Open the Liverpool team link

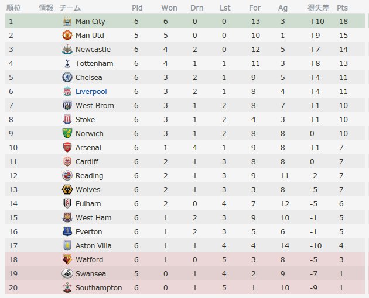click(x=91, y=92)
